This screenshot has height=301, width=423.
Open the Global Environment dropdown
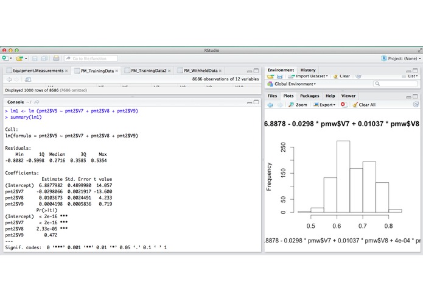[x=292, y=84]
